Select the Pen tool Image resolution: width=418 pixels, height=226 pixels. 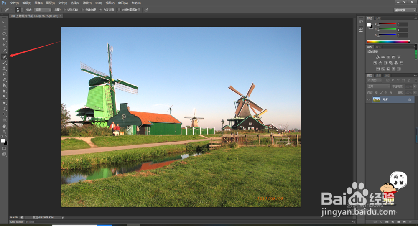(4, 103)
